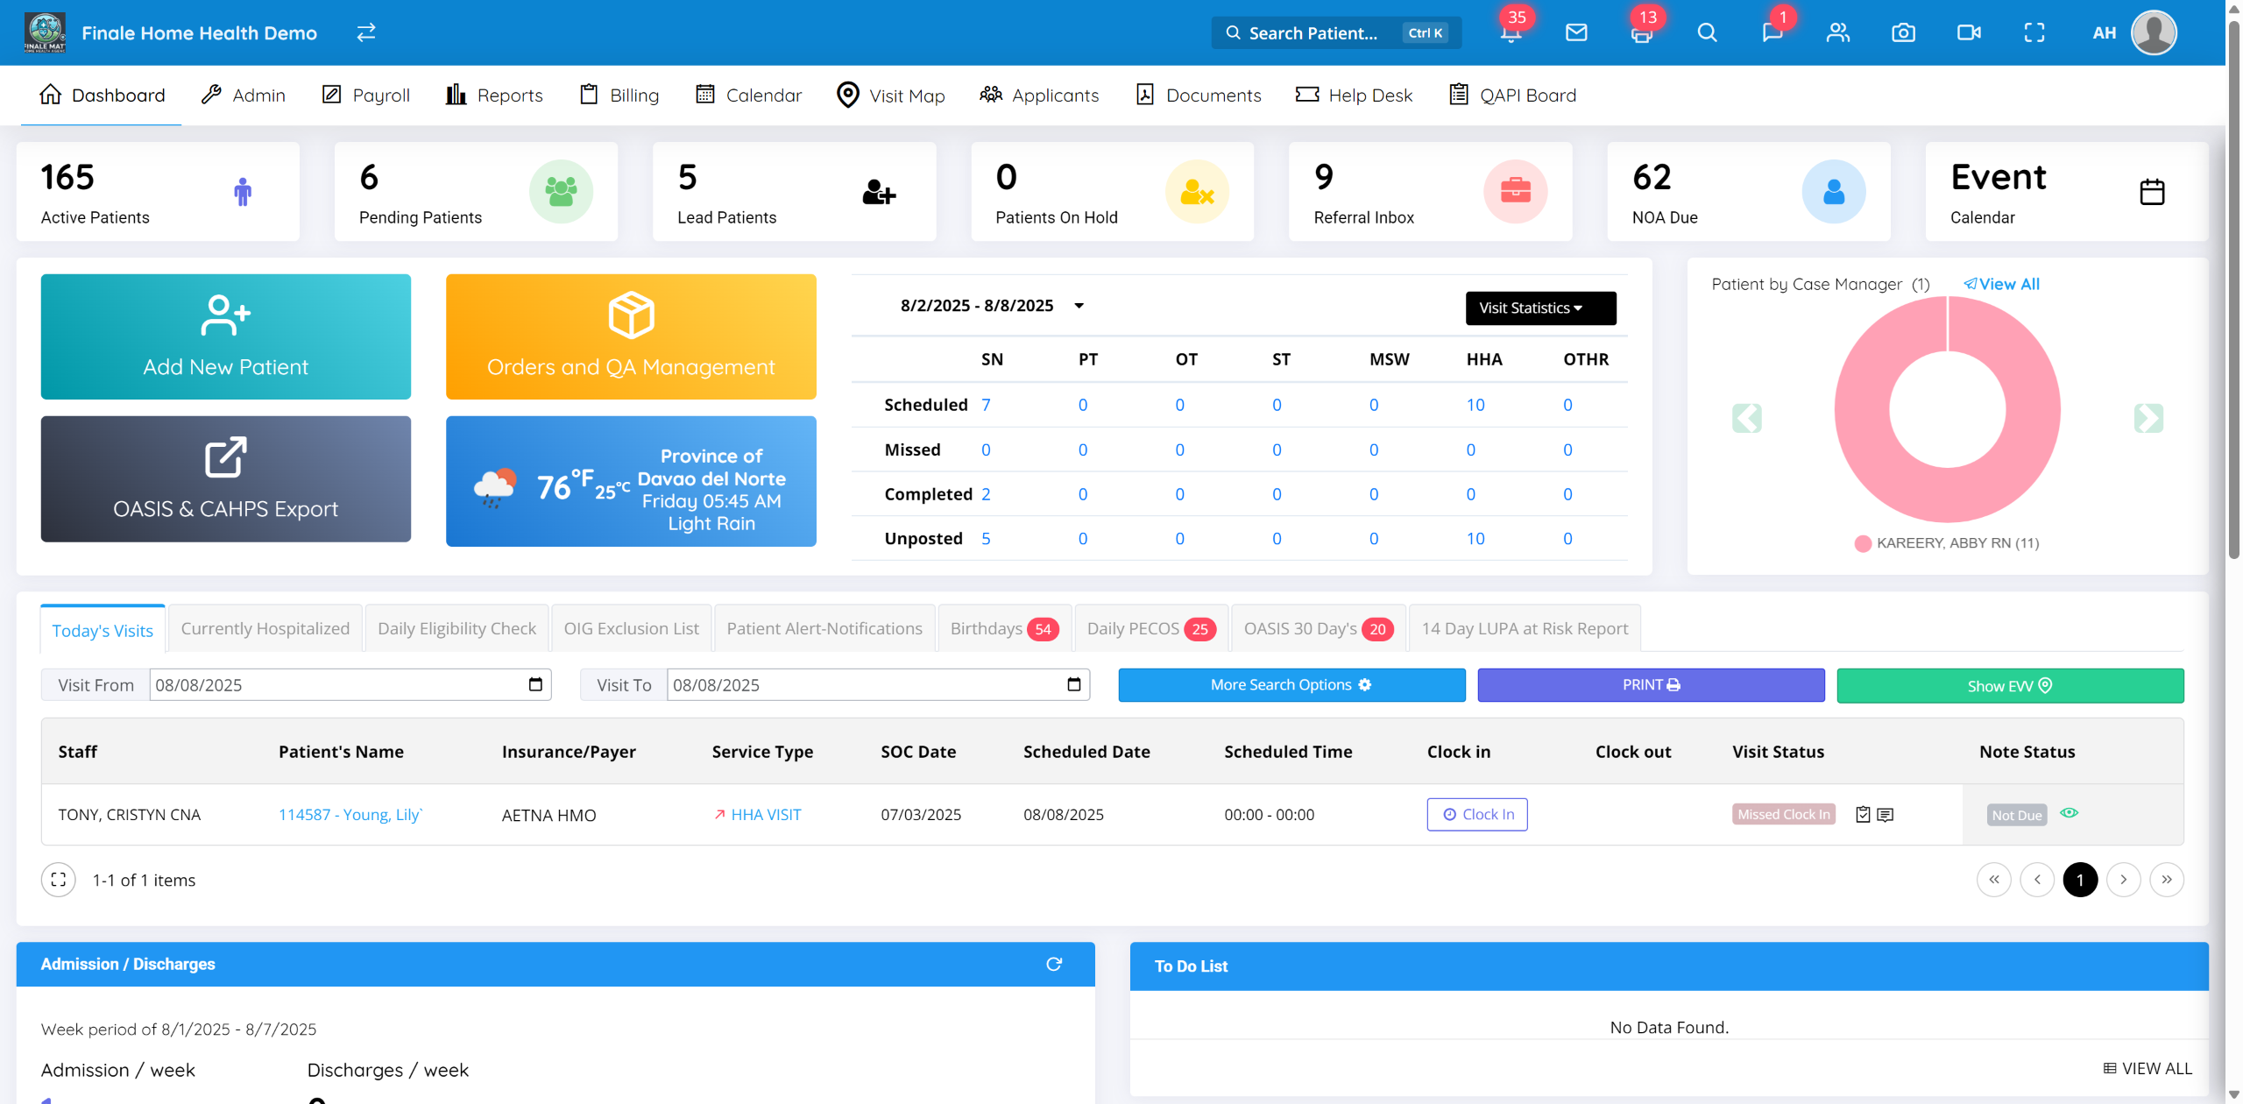Image resolution: width=2243 pixels, height=1104 pixels.
Task: Open the chat messages icon
Action: (1772, 33)
